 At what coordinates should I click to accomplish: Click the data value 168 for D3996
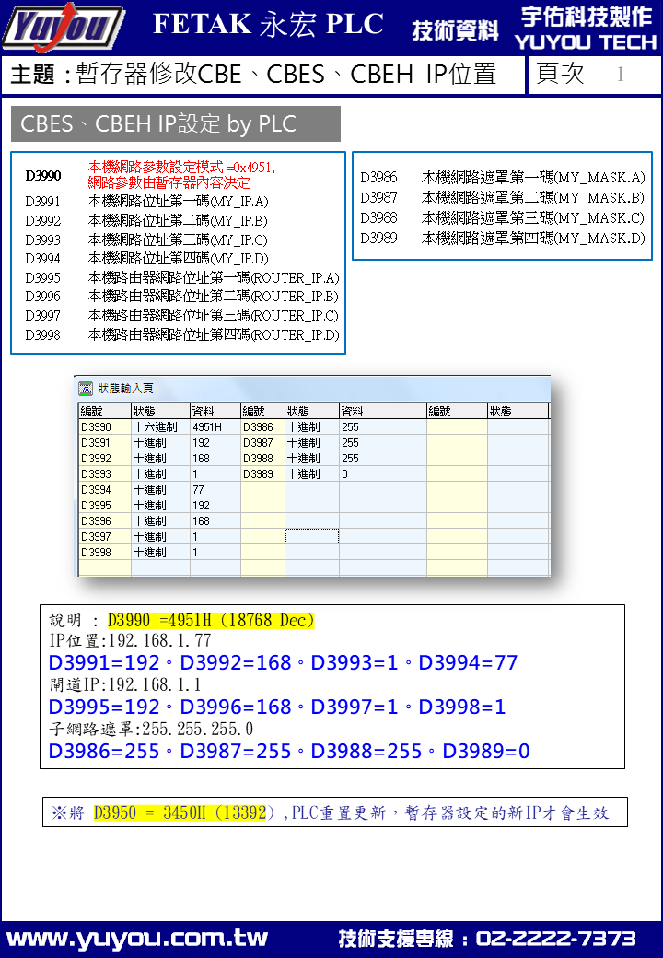[215, 521]
